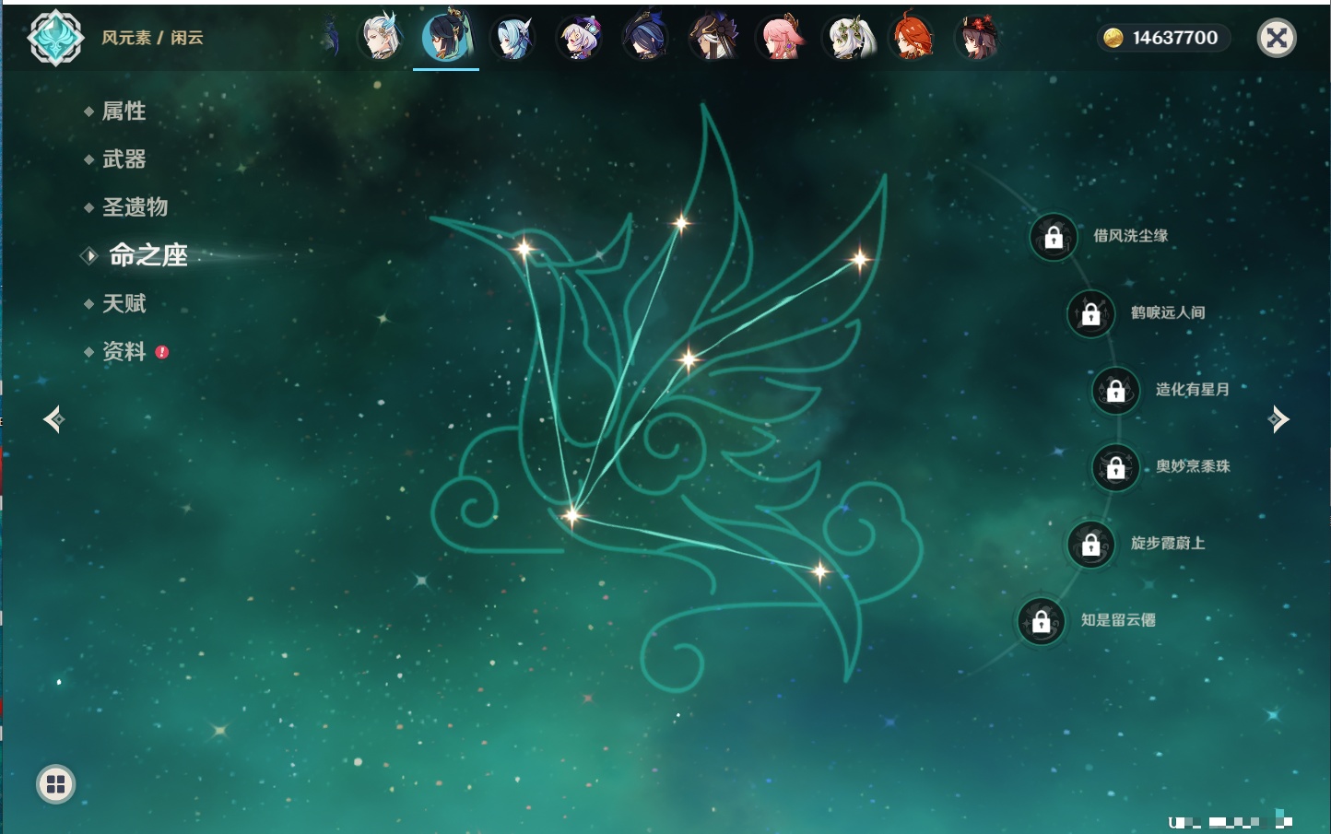Open the 天赋 talents menu
Viewport: 1331px width, 834px height.
click(x=124, y=303)
